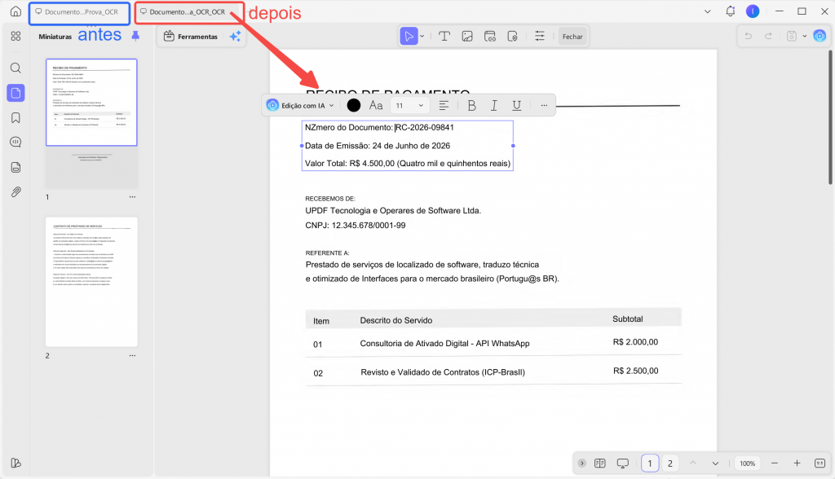Image resolution: width=835 pixels, height=479 pixels.
Task: Open the form fields panel icon
Action: [15, 167]
